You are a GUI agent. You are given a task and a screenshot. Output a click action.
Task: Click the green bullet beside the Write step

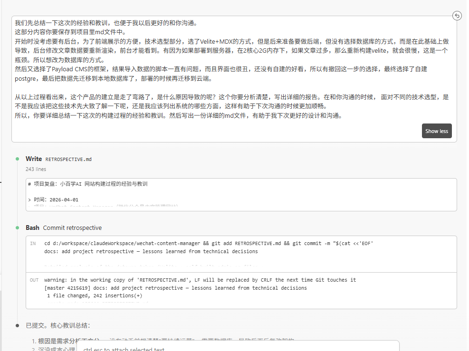[x=18, y=159]
